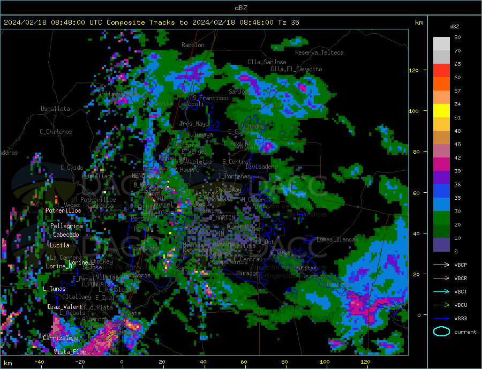The width and height of the screenshot is (482, 369).
Task: Click the '120' tick on right axis
Action: coord(413,70)
